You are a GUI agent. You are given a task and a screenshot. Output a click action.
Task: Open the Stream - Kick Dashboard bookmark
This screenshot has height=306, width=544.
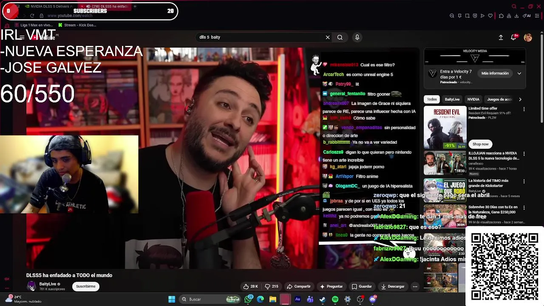77,25
